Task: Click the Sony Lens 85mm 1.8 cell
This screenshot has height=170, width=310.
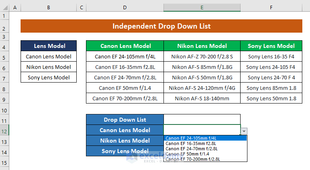Action: tap(271, 88)
